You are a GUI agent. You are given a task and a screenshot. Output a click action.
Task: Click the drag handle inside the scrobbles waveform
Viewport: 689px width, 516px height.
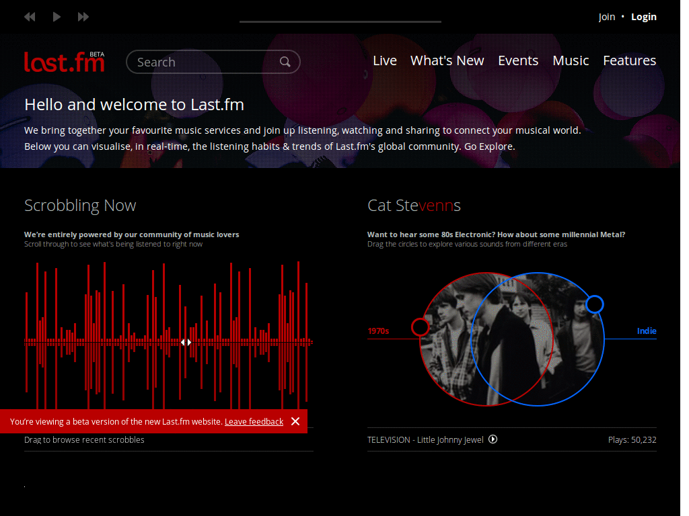click(x=186, y=342)
